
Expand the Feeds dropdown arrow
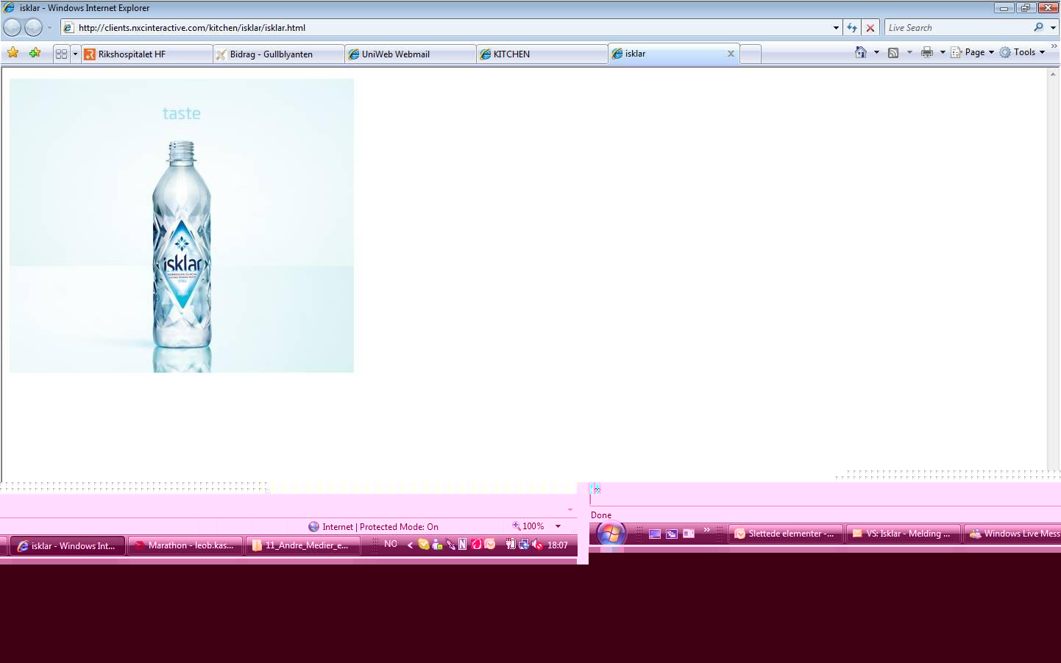pyautogui.click(x=909, y=52)
